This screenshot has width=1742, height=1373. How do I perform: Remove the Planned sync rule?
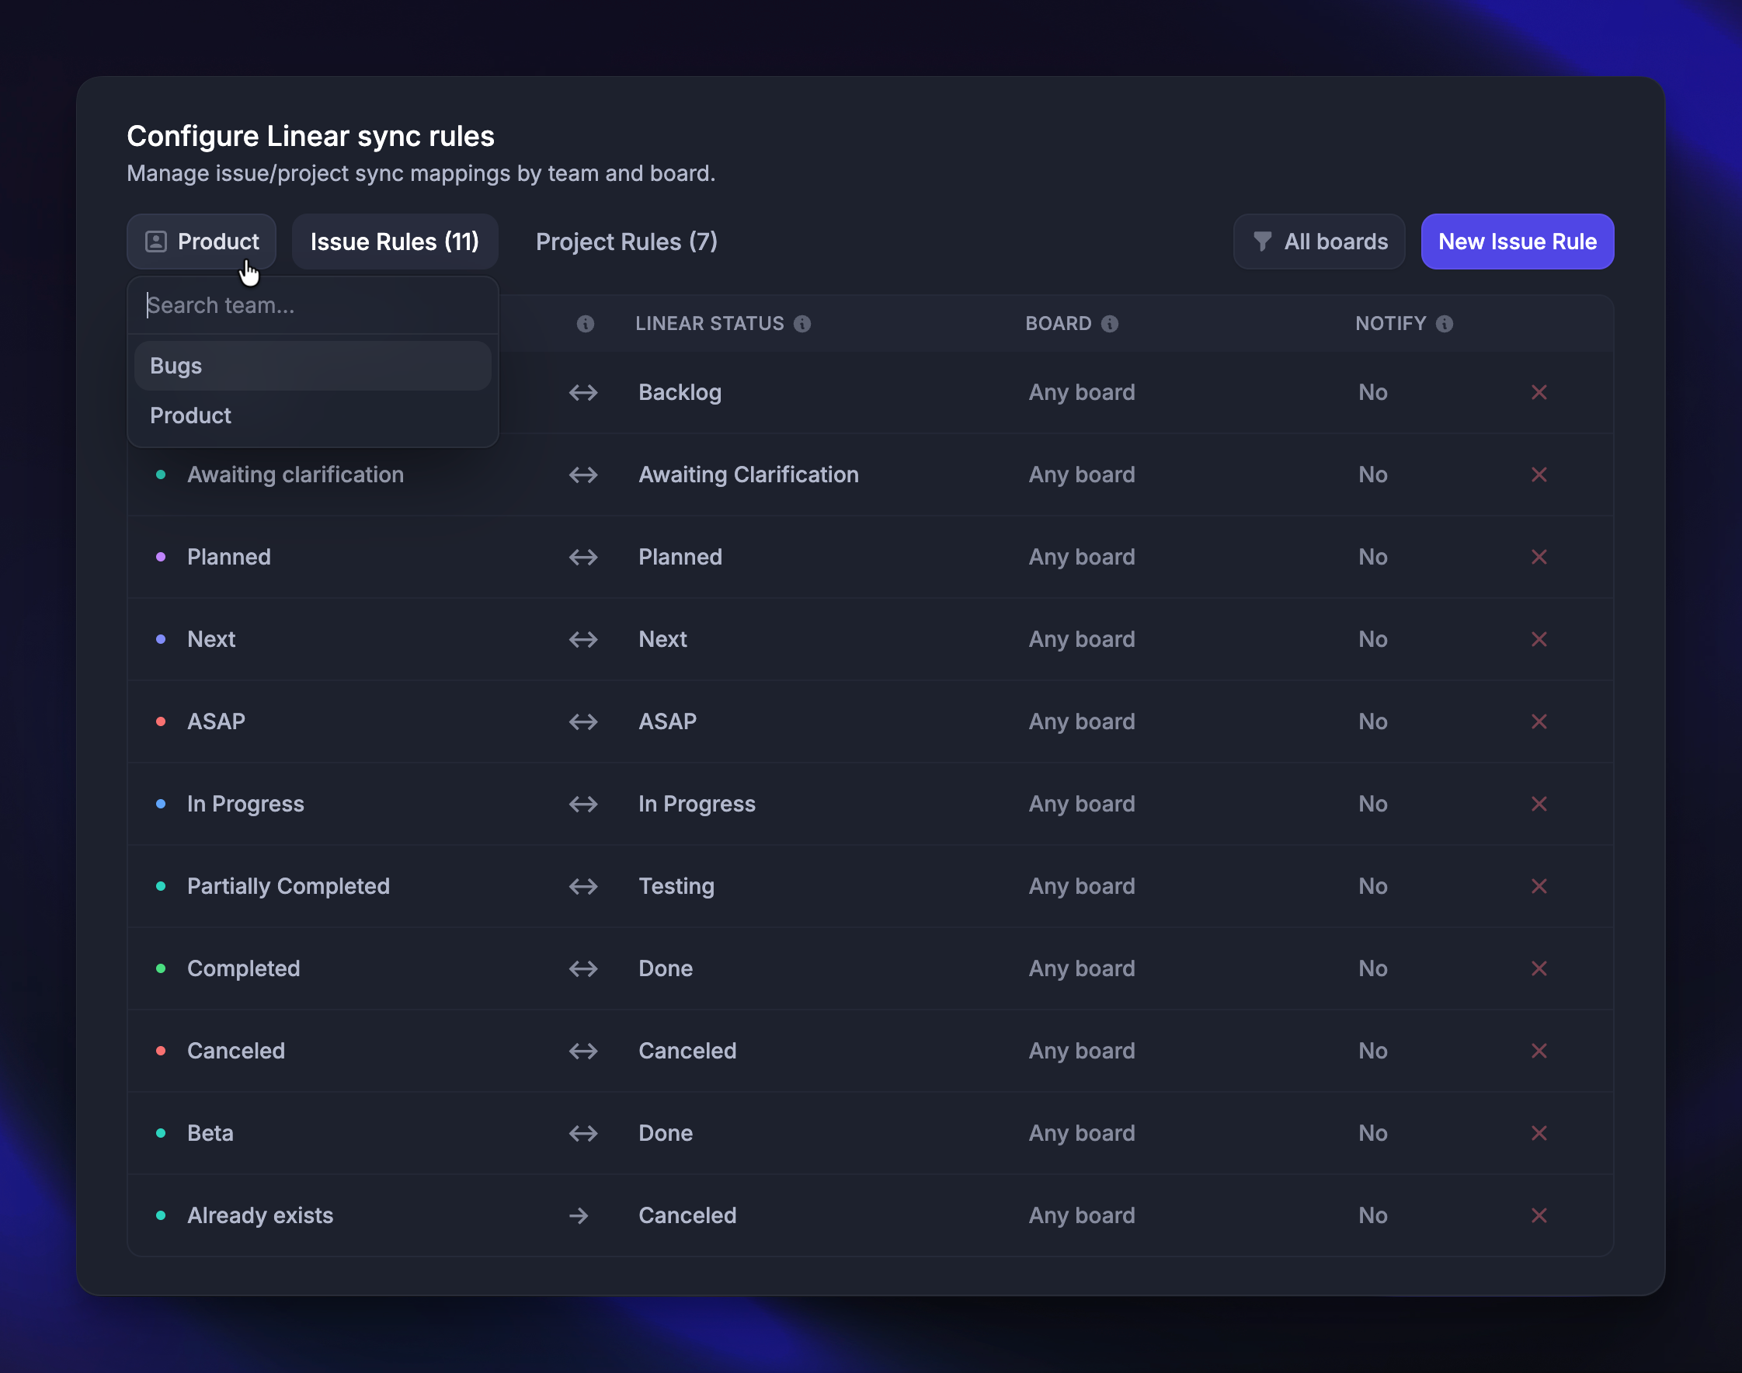(1538, 557)
